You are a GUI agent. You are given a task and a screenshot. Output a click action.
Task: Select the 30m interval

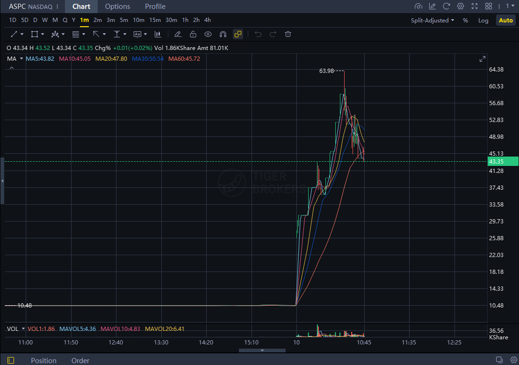tap(171, 20)
